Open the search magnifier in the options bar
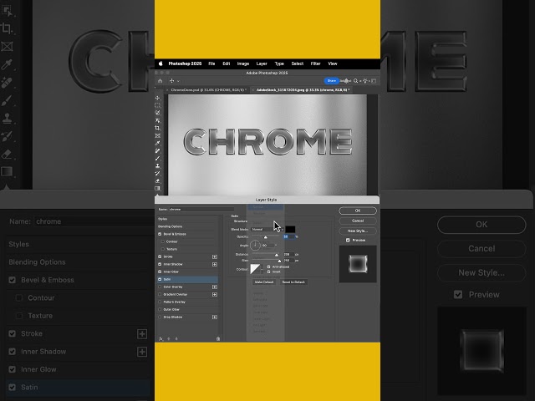This screenshot has height=401, width=535. 355,81
